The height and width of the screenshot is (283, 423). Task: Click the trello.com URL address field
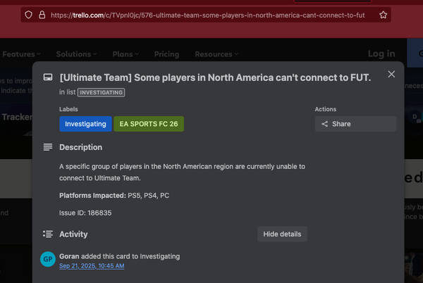pos(211,14)
